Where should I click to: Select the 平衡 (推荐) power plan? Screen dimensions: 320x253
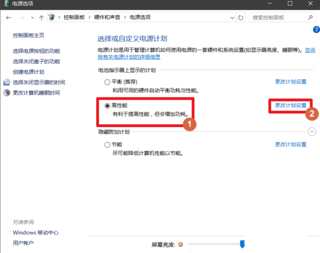coord(107,82)
